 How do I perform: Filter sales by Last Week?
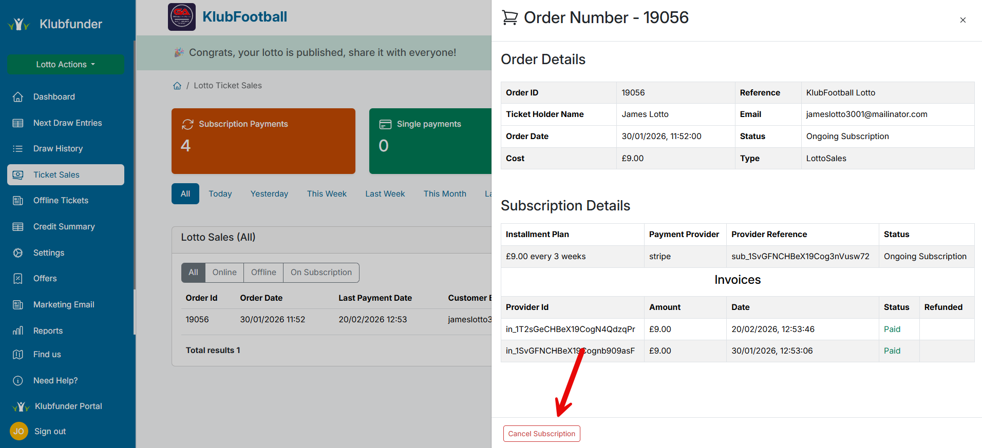385,194
